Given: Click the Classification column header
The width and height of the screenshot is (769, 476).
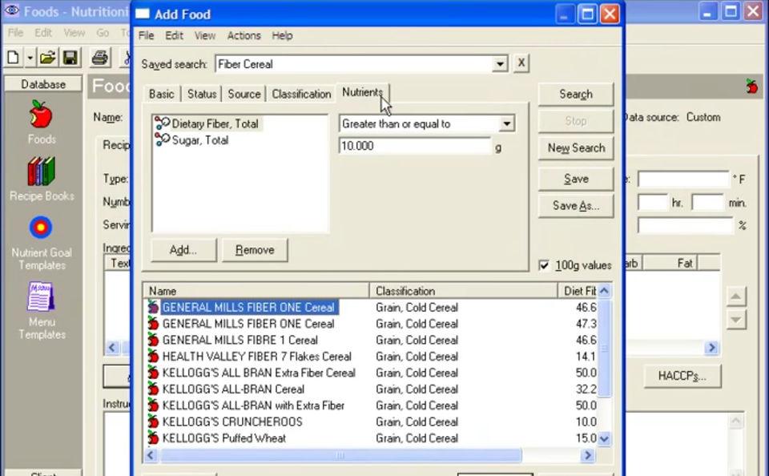Looking at the screenshot, I should (464, 291).
